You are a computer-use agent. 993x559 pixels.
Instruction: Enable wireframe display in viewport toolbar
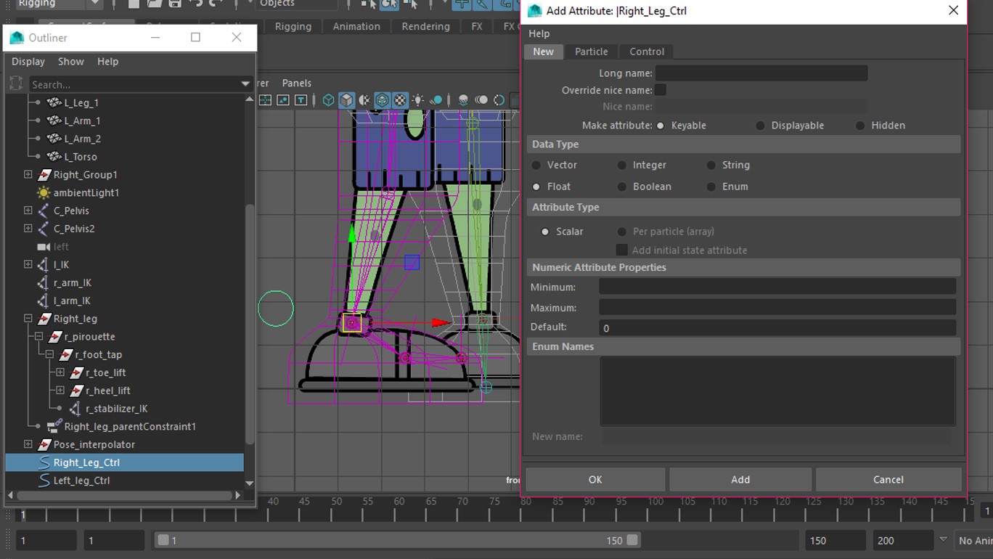click(329, 100)
